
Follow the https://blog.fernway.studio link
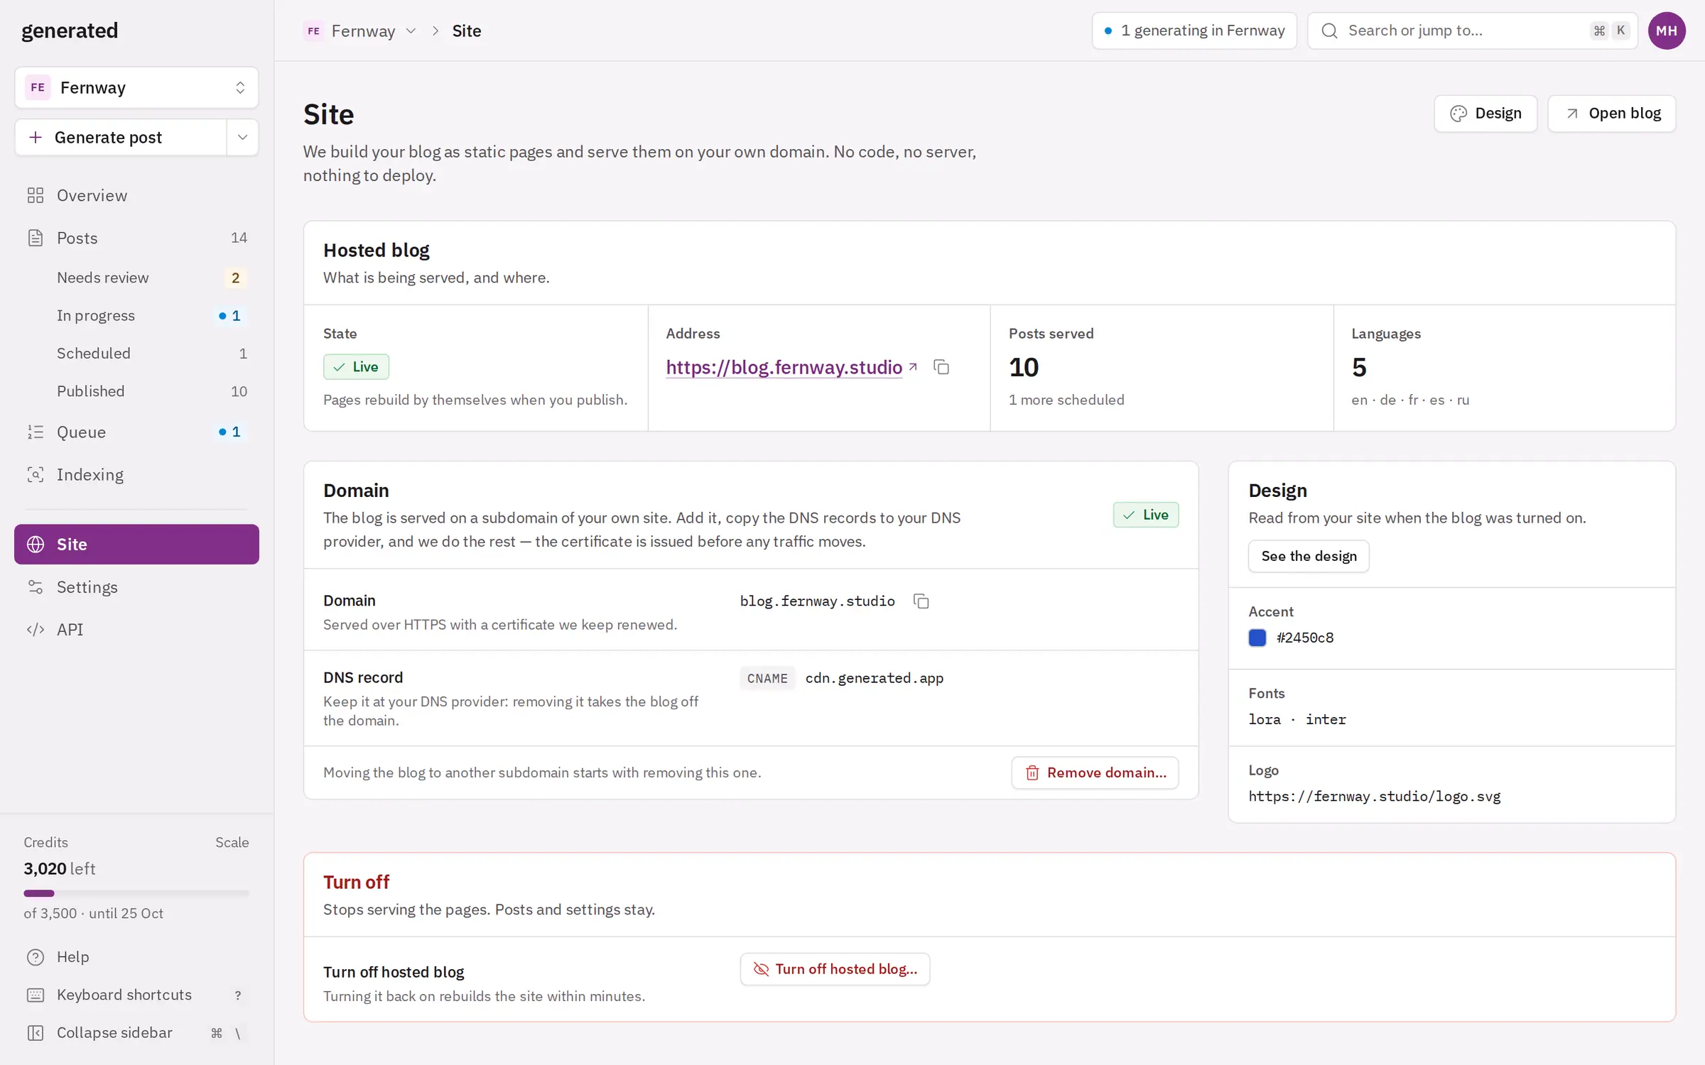click(784, 367)
